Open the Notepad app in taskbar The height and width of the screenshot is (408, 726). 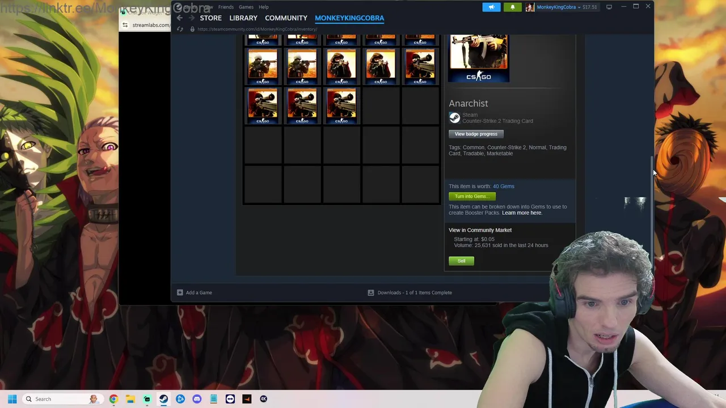pos(213,399)
